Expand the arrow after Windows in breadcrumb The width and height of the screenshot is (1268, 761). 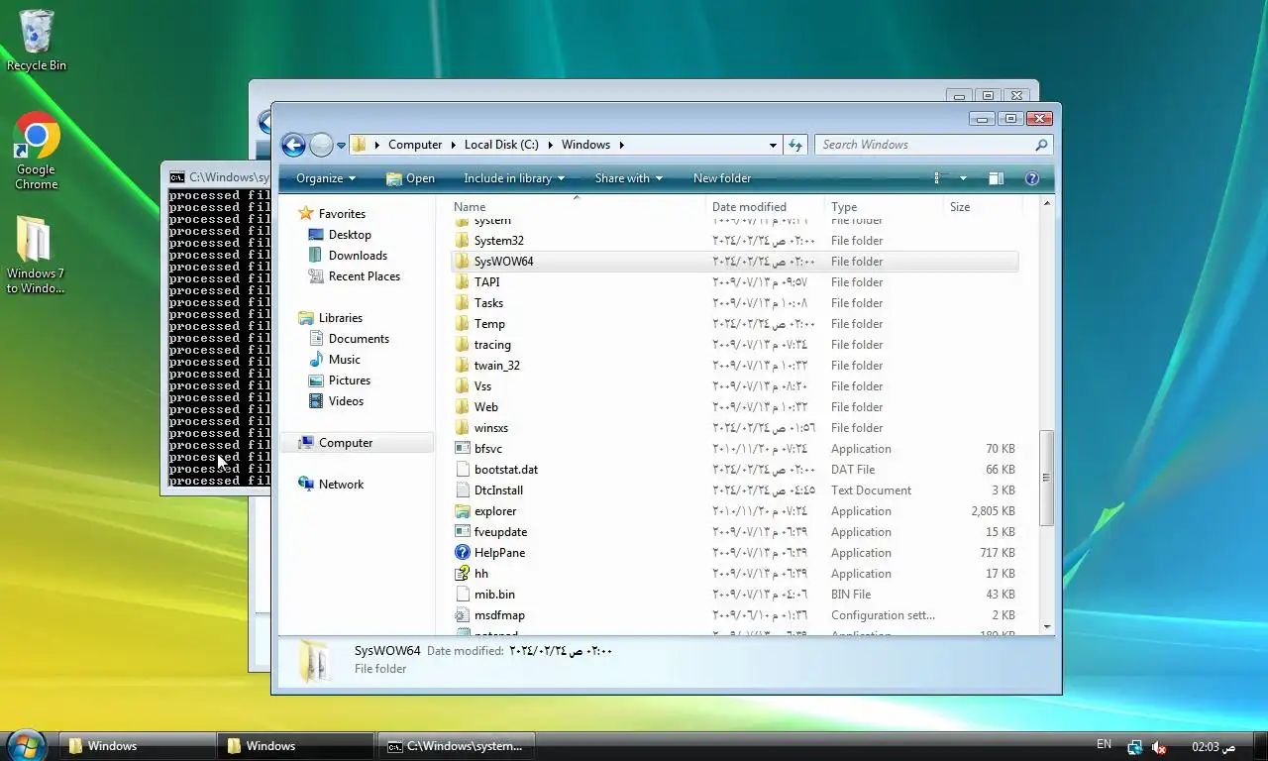(621, 145)
